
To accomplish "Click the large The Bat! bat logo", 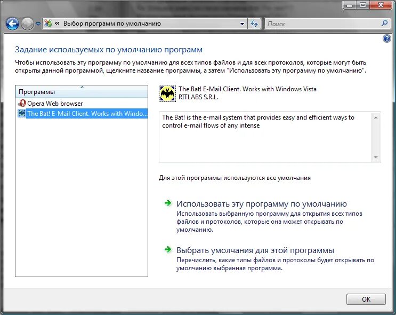I will pyautogui.click(x=167, y=93).
